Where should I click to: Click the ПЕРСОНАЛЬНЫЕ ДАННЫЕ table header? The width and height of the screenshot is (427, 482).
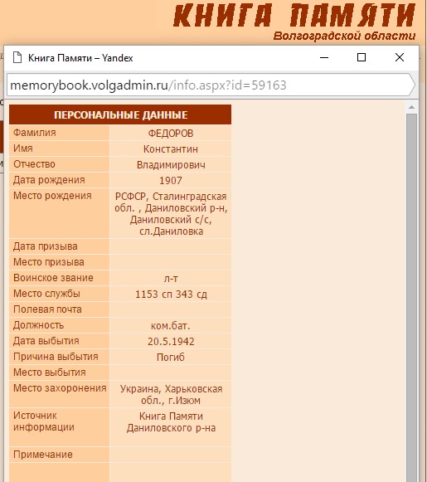120,114
